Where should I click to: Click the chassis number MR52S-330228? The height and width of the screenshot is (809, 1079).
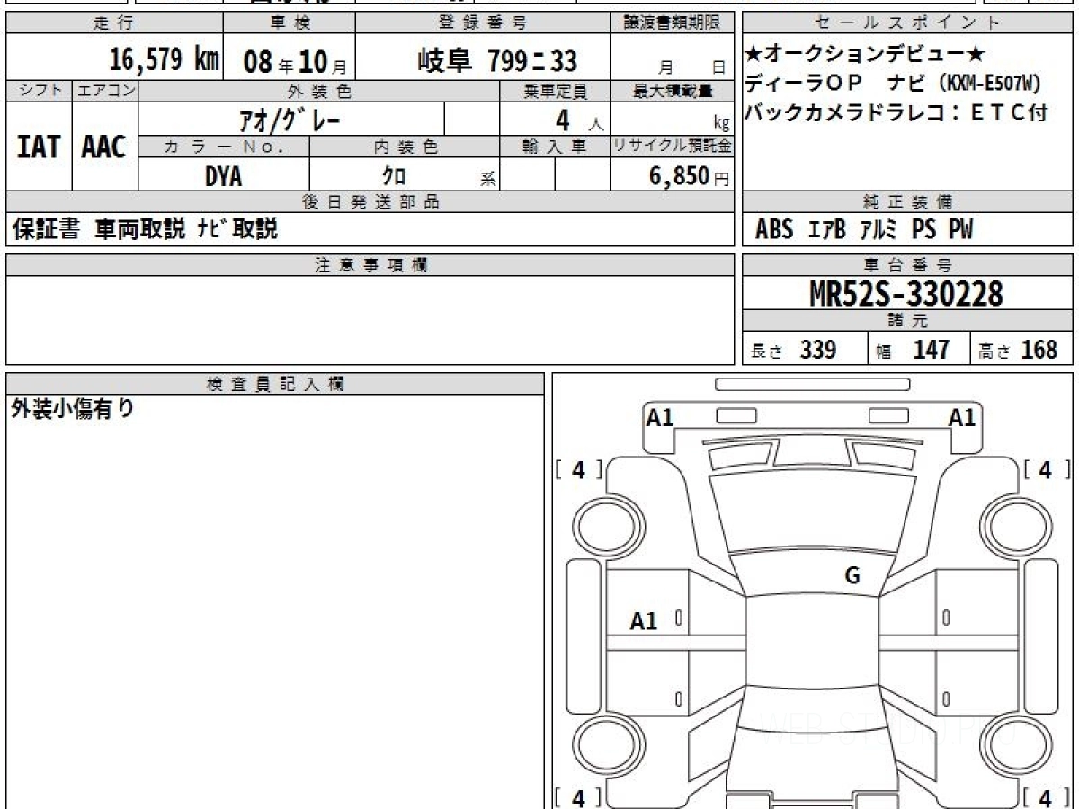[x=906, y=293]
